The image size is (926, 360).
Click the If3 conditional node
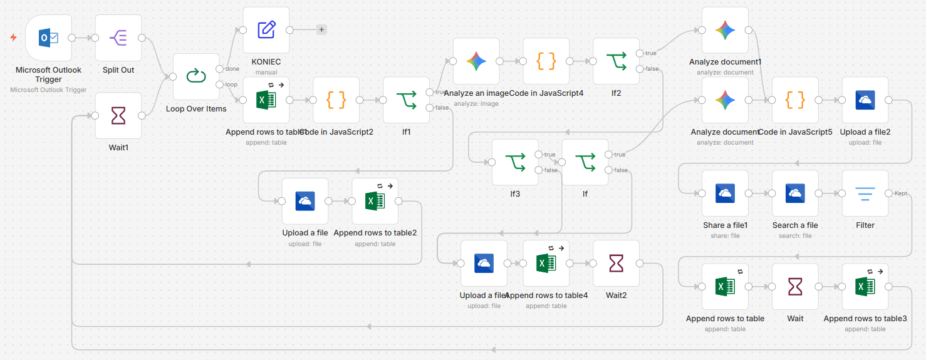pyautogui.click(x=515, y=162)
